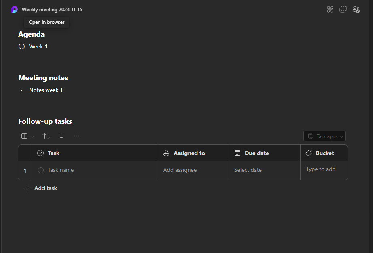The height and width of the screenshot is (253, 373).
Task: Check off the Week 1 agenda item
Action: tap(22, 46)
